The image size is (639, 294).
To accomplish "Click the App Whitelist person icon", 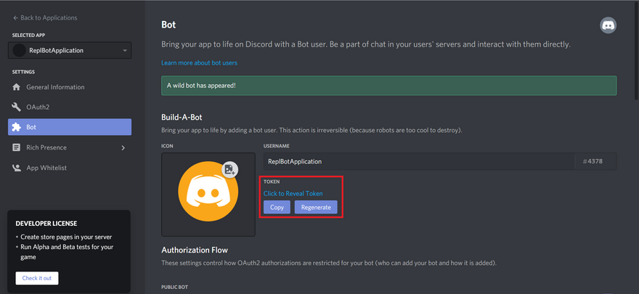I will click(x=17, y=168).
